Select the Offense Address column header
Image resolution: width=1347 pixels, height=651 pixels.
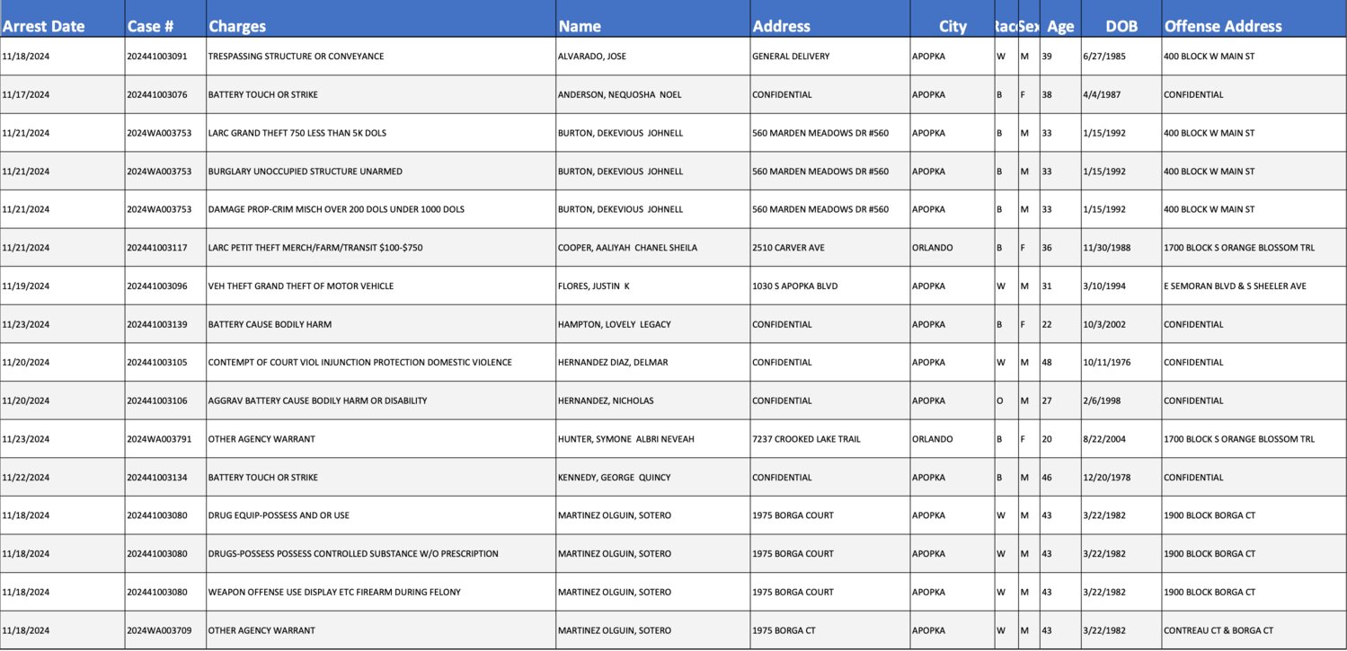[x=1254, y=18]
